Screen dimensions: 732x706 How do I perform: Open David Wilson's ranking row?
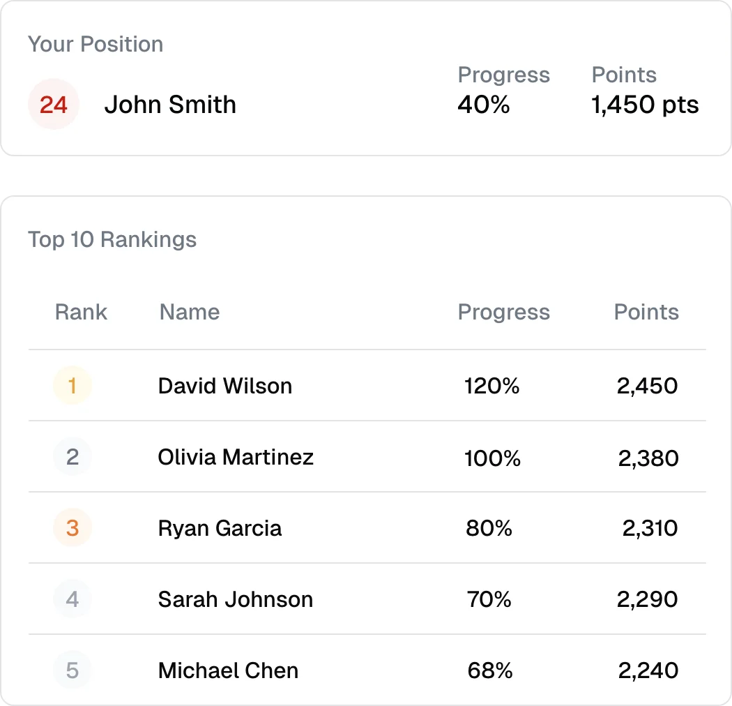(x=367, y=386)
